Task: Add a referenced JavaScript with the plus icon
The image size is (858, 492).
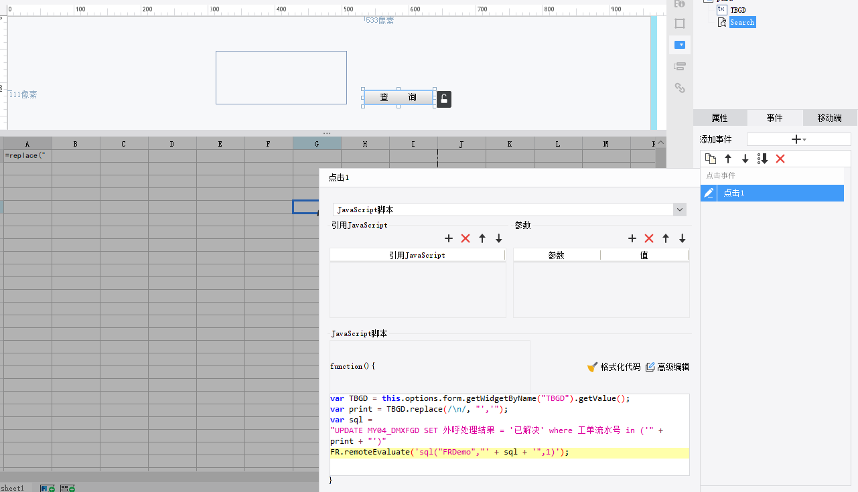Action: point(449,238)
